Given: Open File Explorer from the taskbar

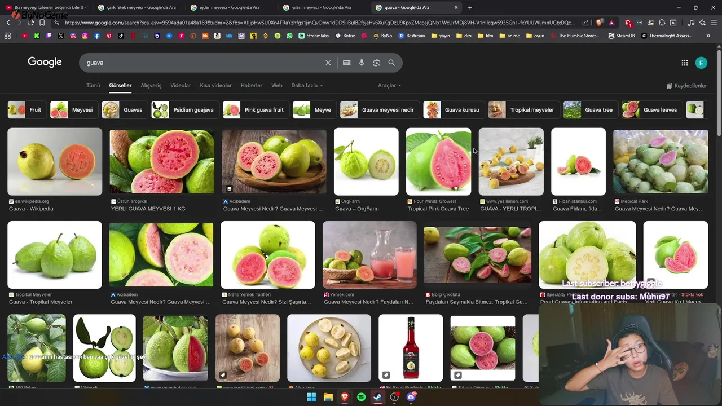Looking at the screenshot, I should [x=328, y=398].
